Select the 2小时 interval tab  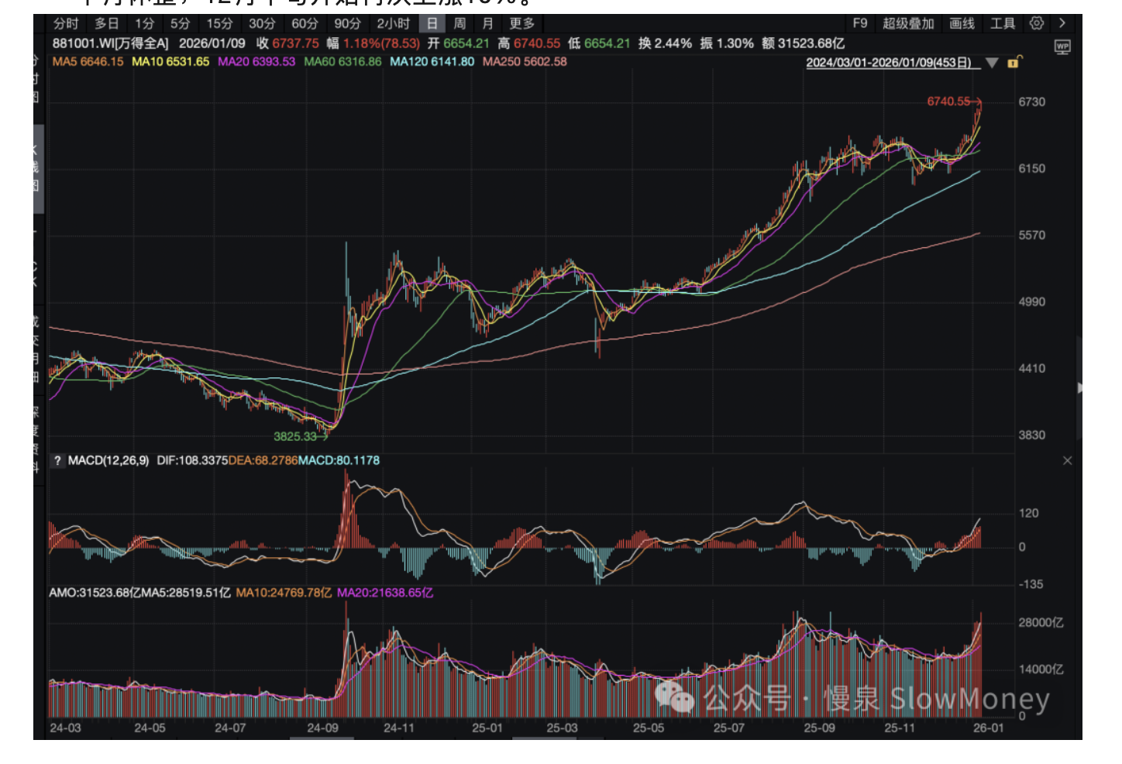(x=393, y=23)
